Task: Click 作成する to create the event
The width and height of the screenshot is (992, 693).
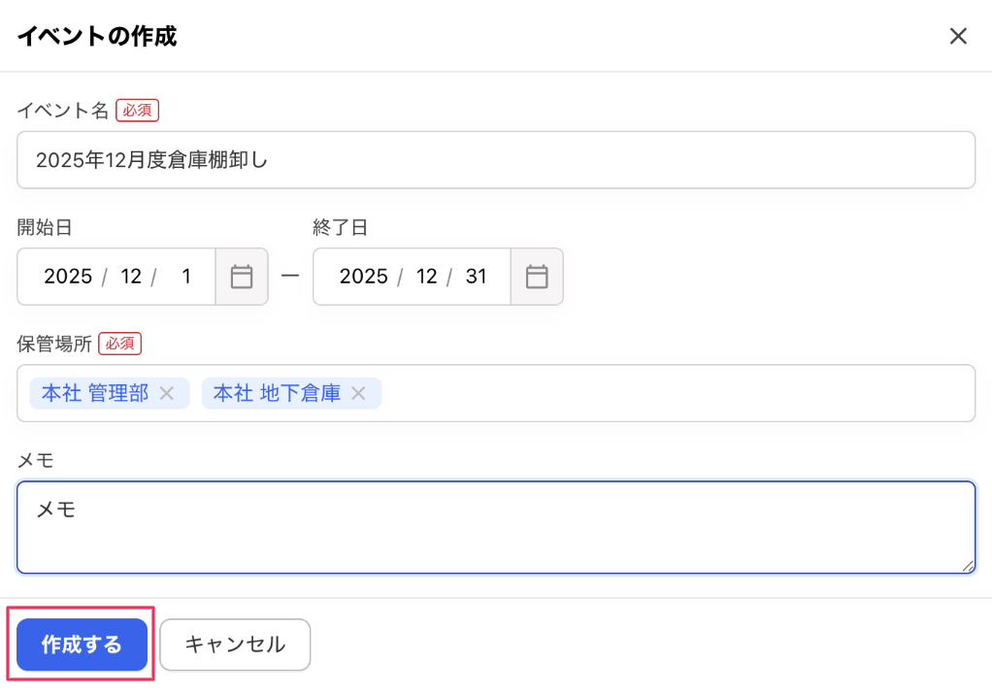Action: (x=81, y=643)
